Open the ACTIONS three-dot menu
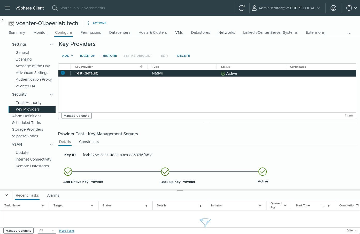360x234 pixels. point(97,23)
